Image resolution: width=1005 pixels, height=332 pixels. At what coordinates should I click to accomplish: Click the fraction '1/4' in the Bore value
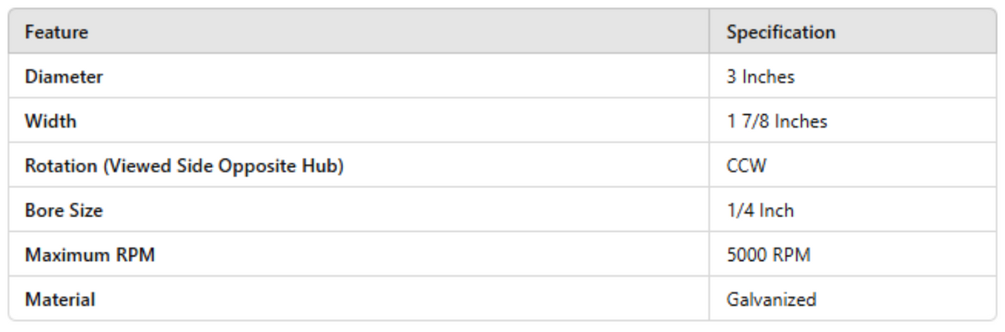pyautogui.click(x=738, y=210)
